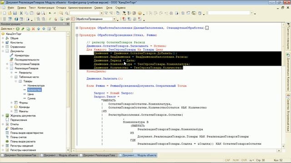
Task: Select the Номенклатура tree item
Action: coord(36,86)
